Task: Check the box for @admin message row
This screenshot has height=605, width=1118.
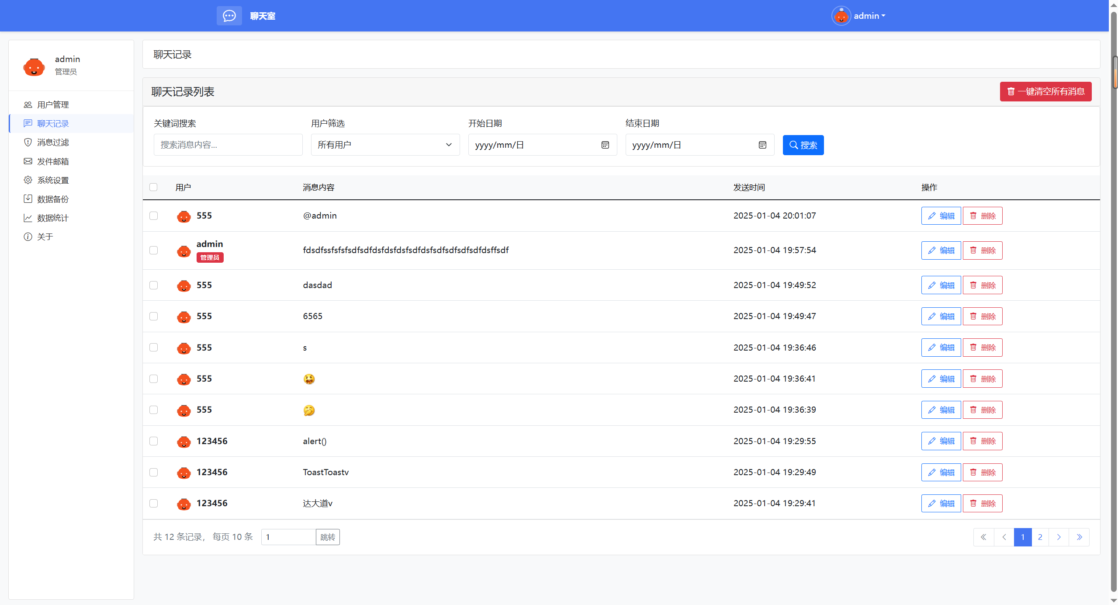Action: 153,216
